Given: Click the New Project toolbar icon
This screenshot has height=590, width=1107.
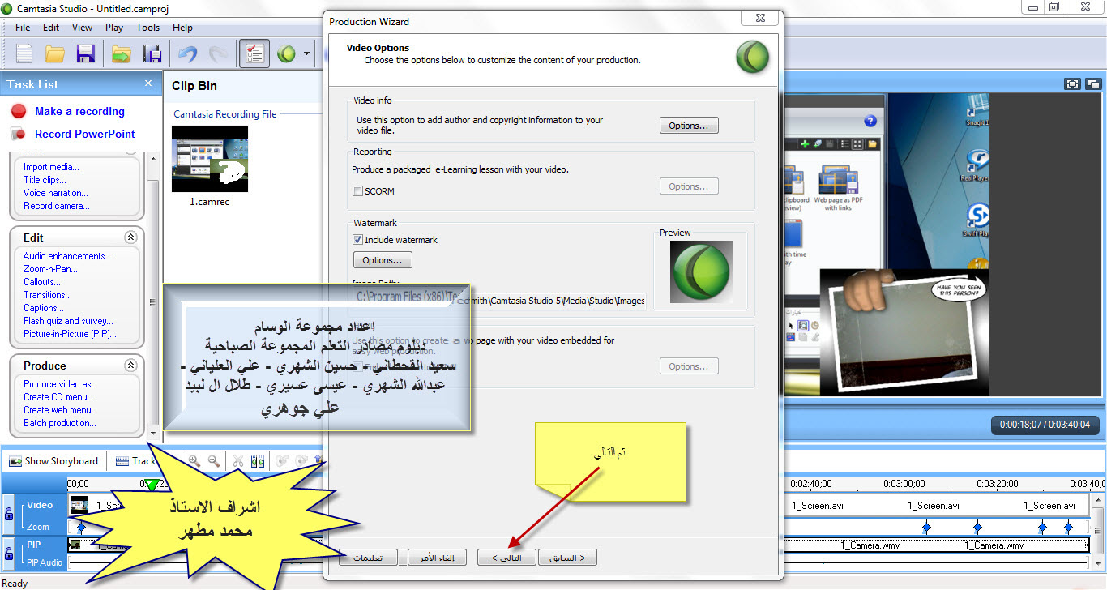Looking at the screenshot, I should coord(24,54).
